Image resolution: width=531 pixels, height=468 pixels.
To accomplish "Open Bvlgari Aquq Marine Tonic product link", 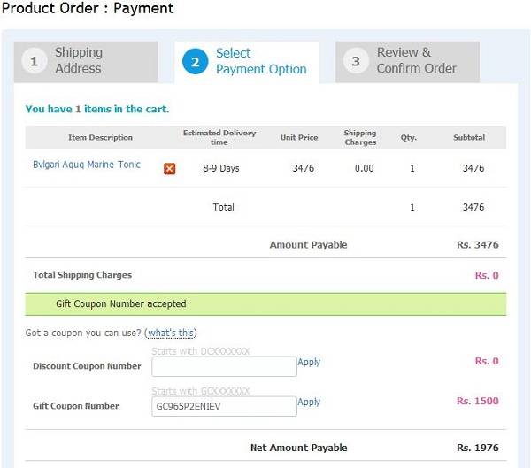I will (x=87, y=165).
